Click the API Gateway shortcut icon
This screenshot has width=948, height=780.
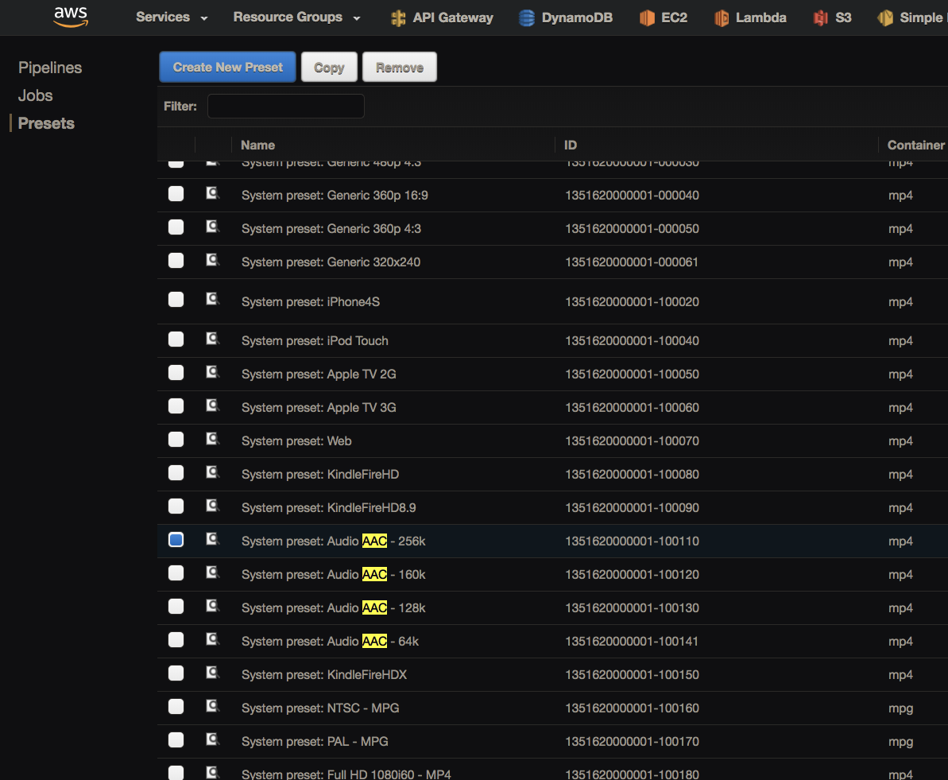click(398, 17)
